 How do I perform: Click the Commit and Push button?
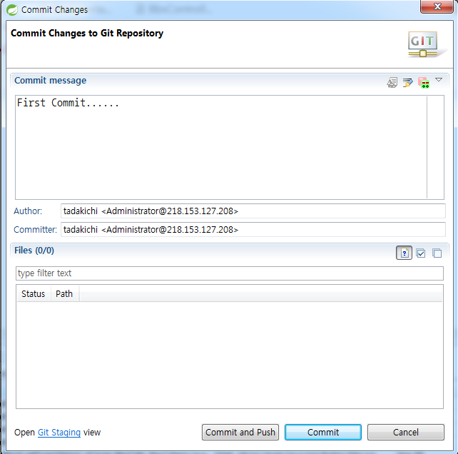(x=240, y=432)
